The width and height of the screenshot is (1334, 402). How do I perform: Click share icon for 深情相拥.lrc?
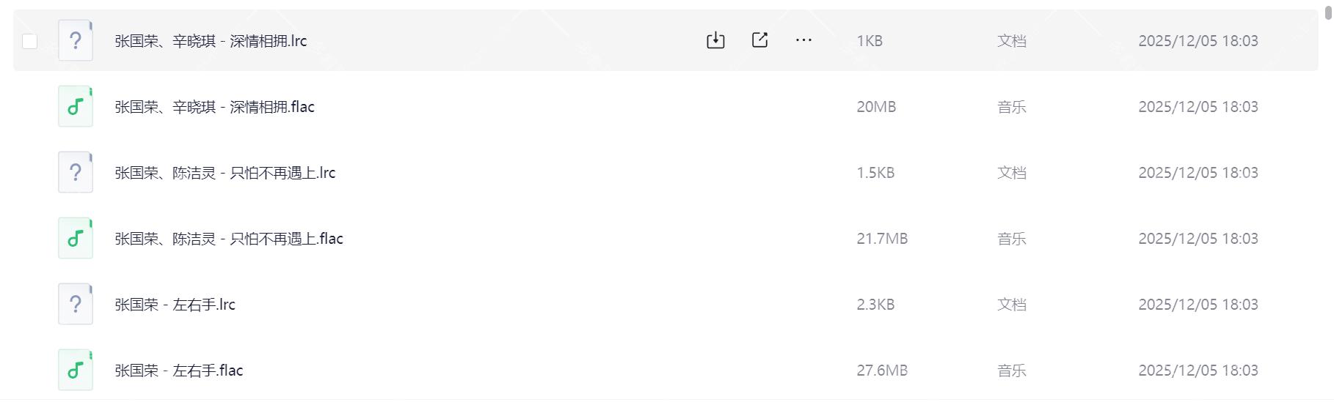759,40
